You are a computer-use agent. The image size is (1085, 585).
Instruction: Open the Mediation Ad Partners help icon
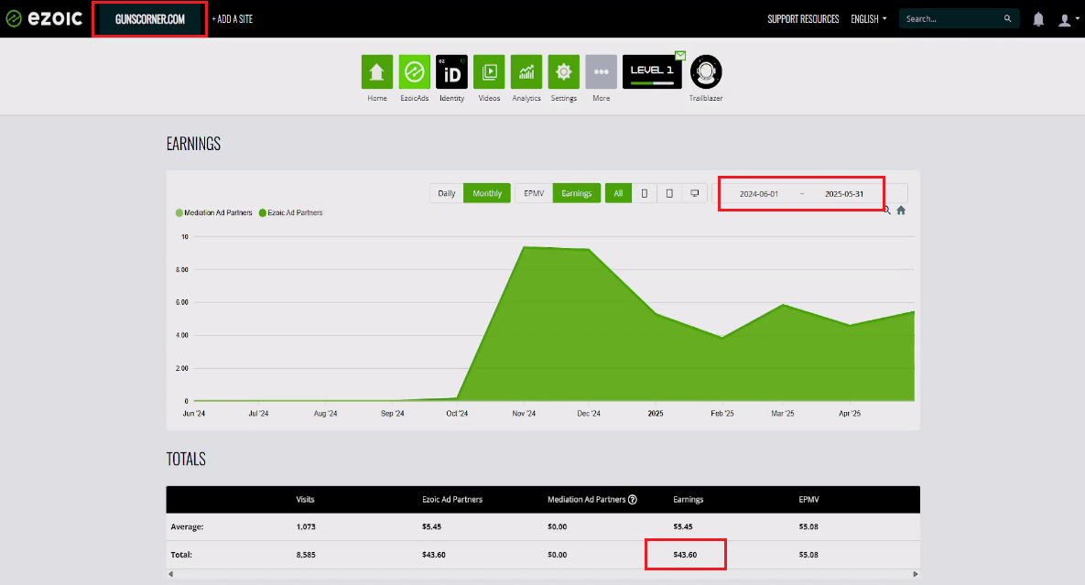[633, 499]
